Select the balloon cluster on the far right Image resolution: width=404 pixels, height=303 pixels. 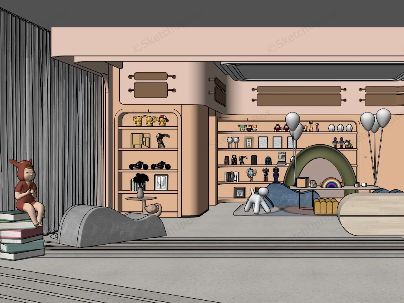pos(375,120)
